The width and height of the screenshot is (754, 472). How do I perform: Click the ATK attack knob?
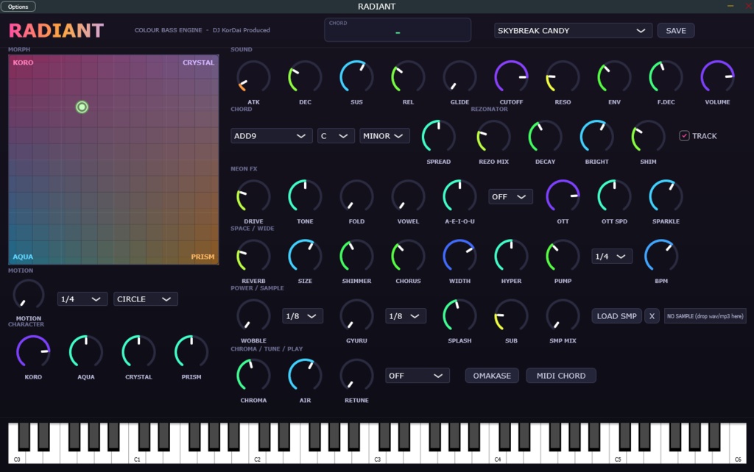tap(253, 77)
